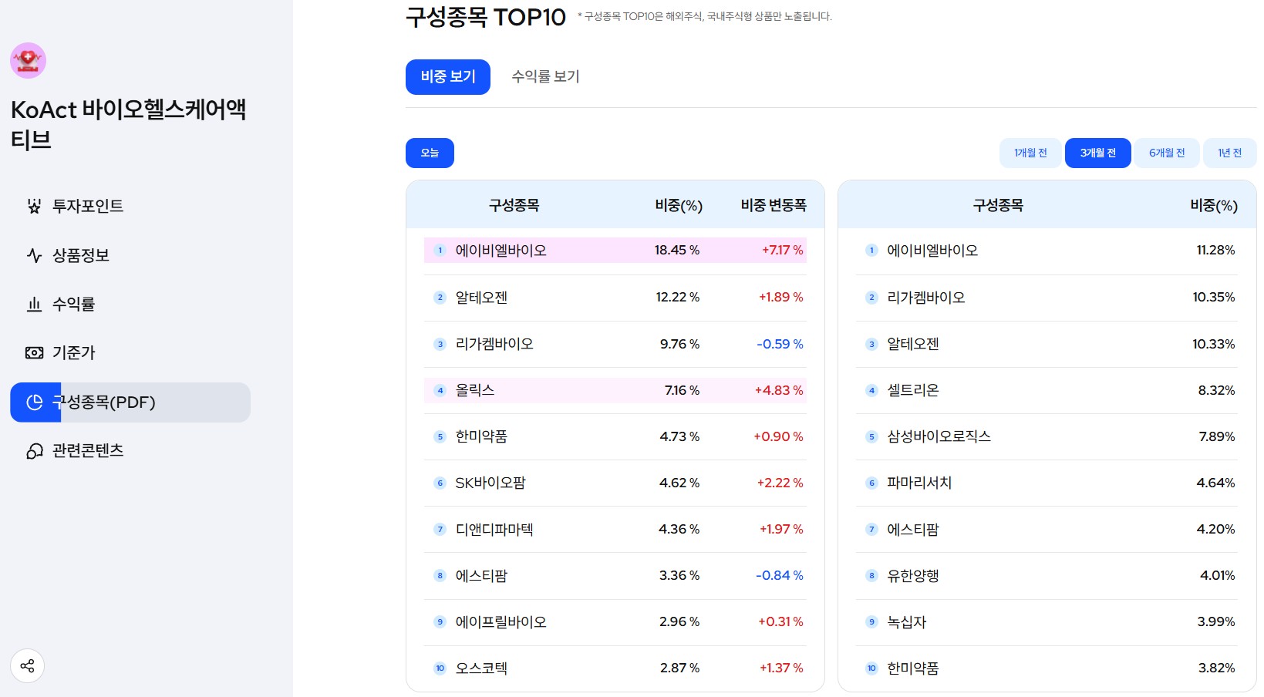The width and height of the screenshot is (1264, 697).
Task: Click the 오늘 button
Action: click(x=430, y=153)
